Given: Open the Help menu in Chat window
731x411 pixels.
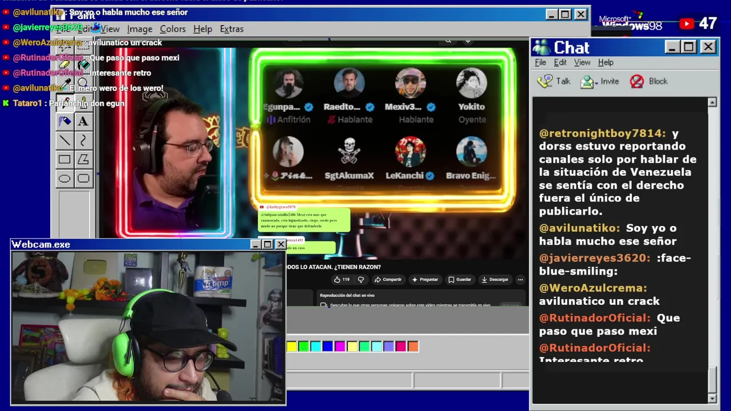Looking at the screenshot, I should (x=605, y=62).
